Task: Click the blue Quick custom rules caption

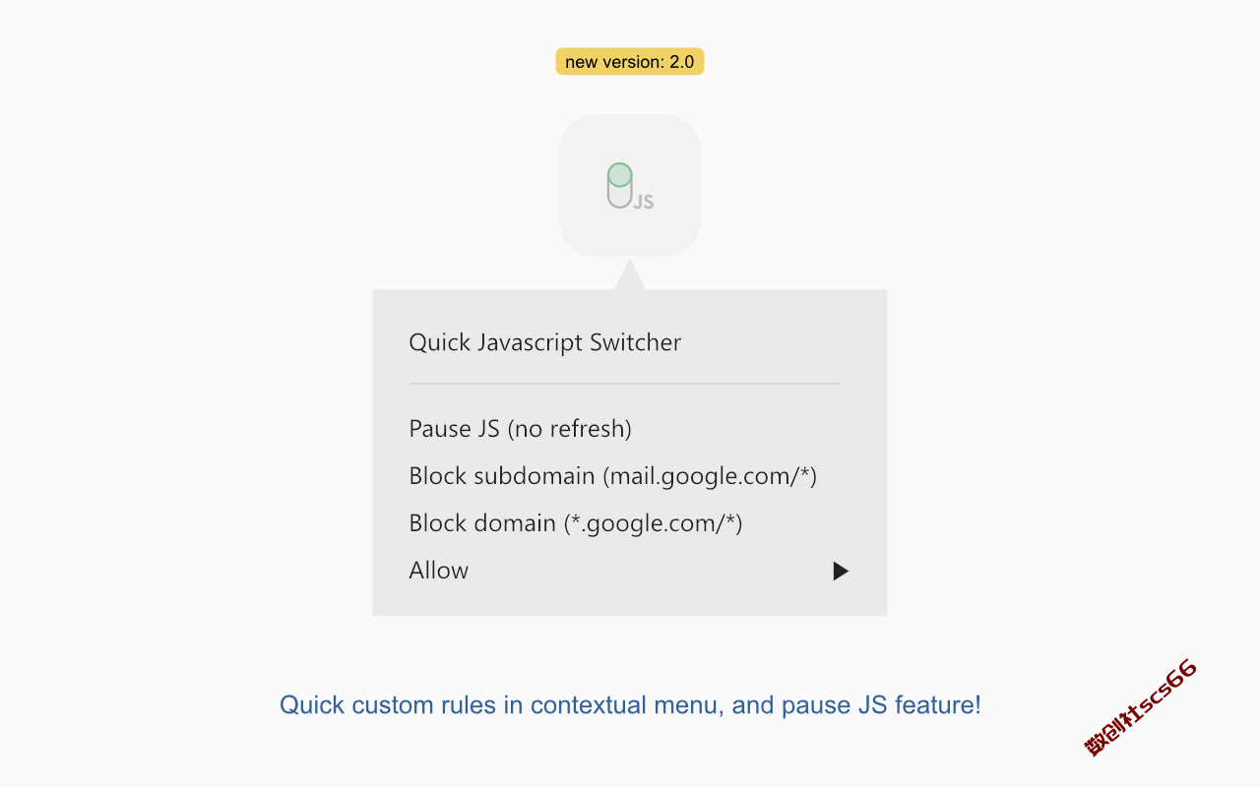Action: point(630,704)
